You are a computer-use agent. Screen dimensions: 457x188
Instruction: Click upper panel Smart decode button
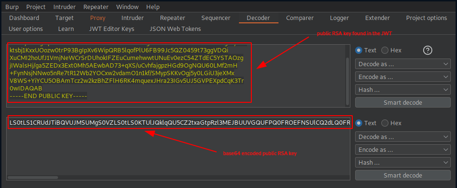pyautogui.click(x=403, y=103)
